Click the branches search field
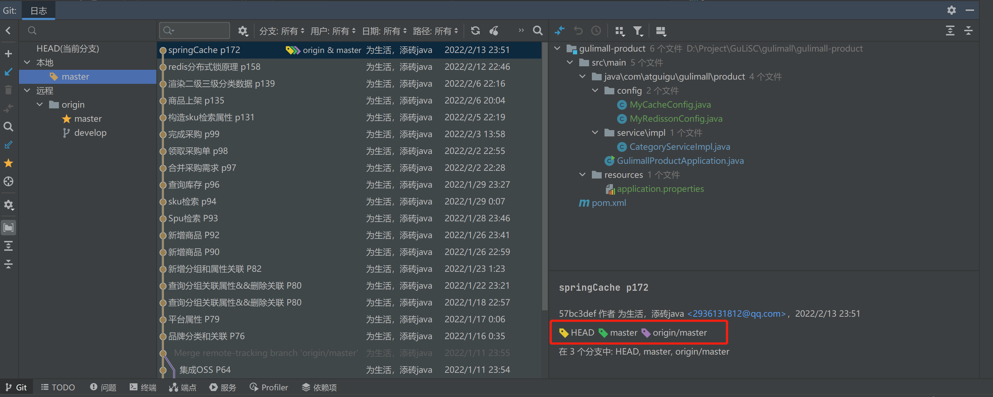993x397 pixels. (89, 31)
